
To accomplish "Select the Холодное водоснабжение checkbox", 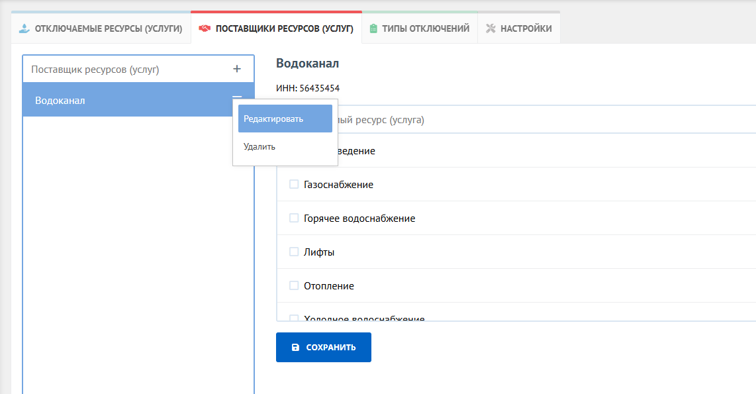I will 294,318.
